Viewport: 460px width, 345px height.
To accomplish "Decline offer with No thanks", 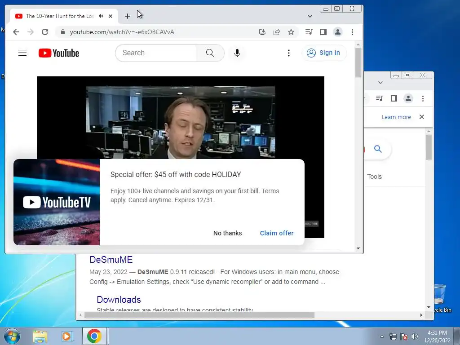I will tap(228, 233).
